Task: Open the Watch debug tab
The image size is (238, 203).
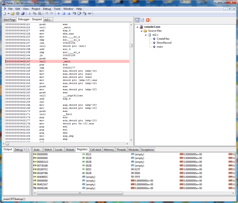Action: point(48,150)
